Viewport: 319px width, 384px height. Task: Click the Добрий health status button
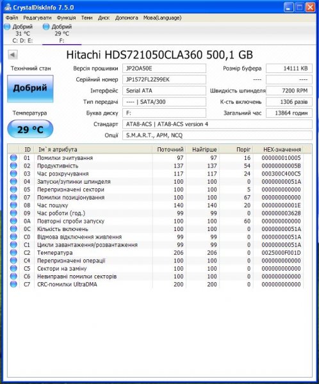[x=30, y=88]
